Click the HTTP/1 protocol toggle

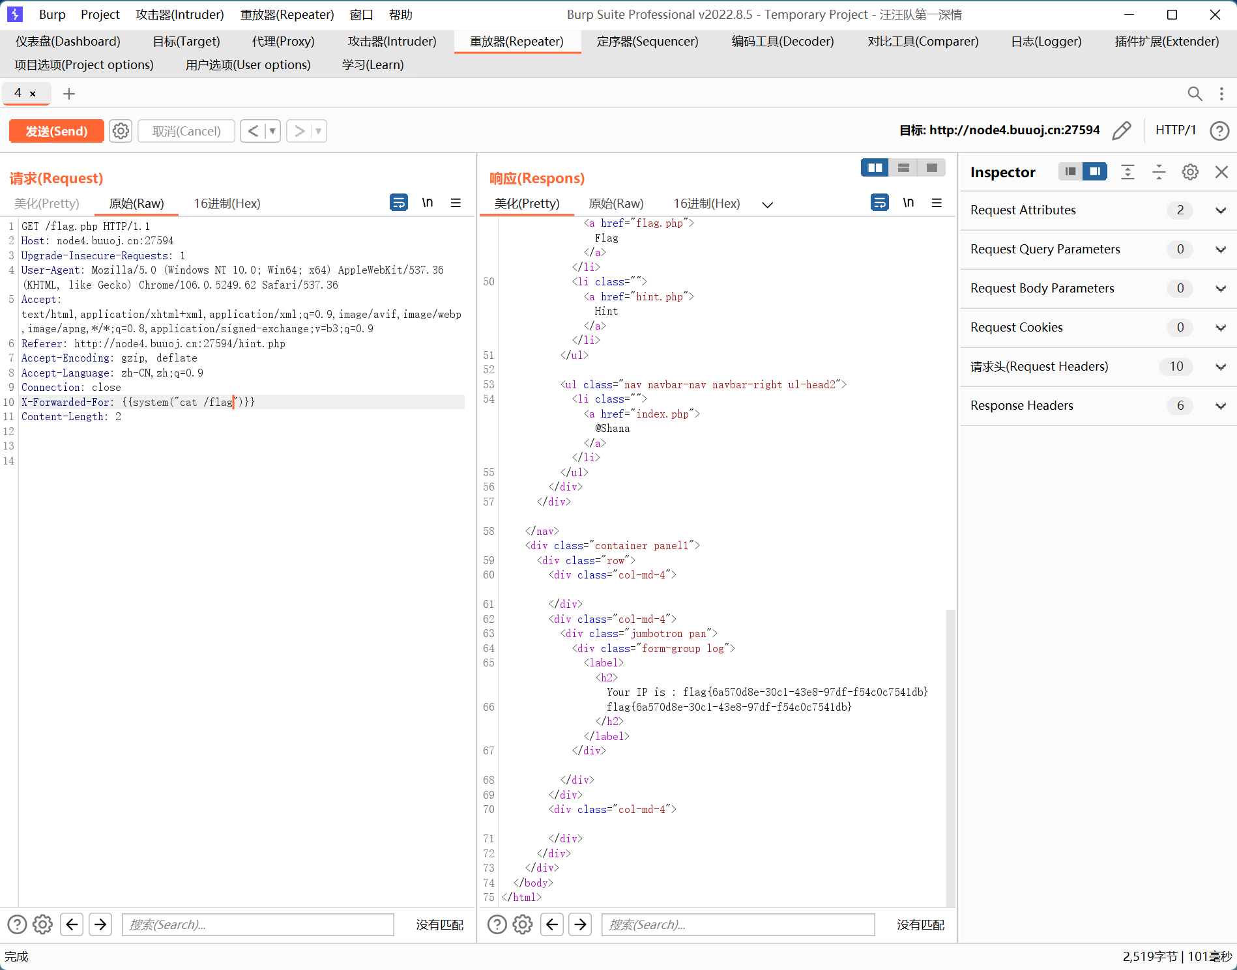click(x=1176, y=130)
